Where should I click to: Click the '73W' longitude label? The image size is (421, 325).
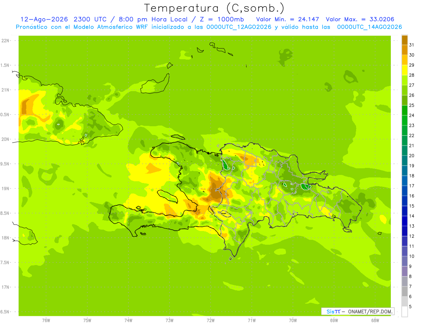169,320
